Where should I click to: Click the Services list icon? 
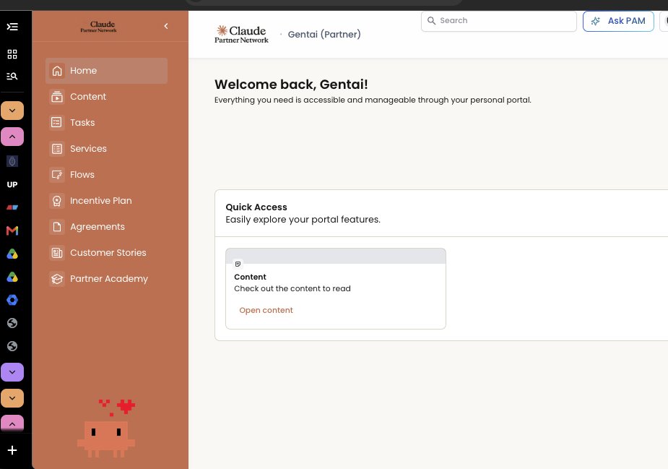pos(56,149)
